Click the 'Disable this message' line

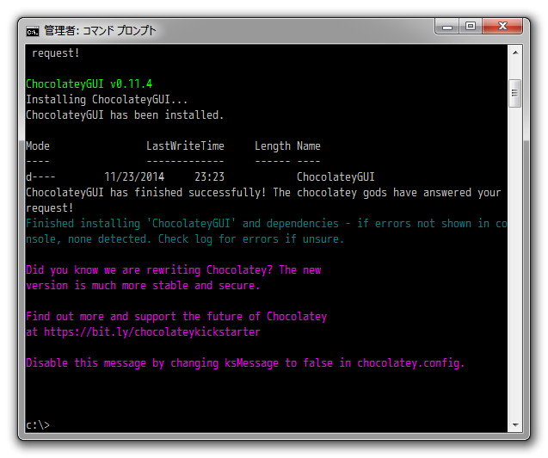pos(245,363)
